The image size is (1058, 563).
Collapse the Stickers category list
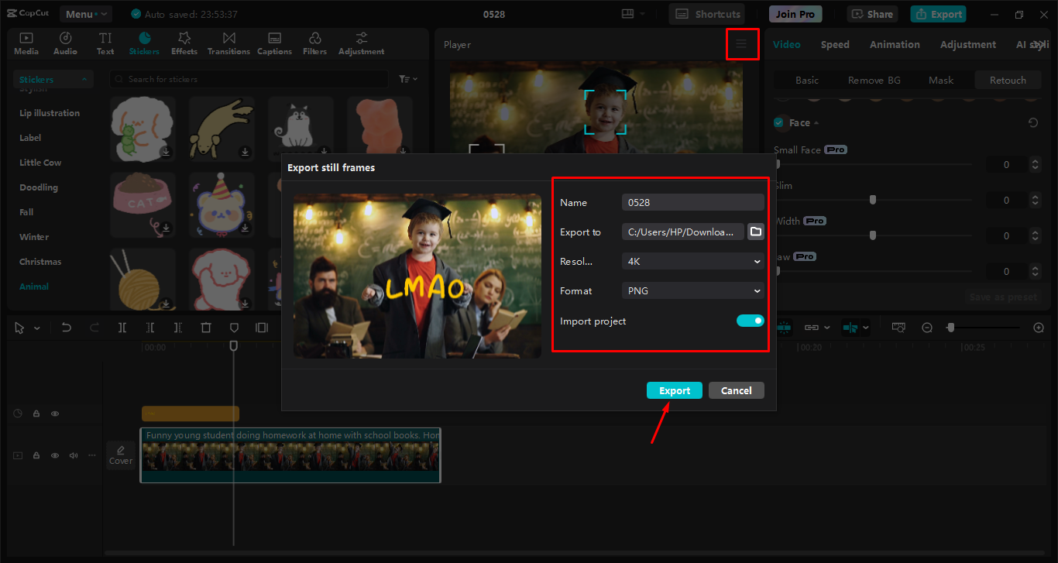[84, 78]
